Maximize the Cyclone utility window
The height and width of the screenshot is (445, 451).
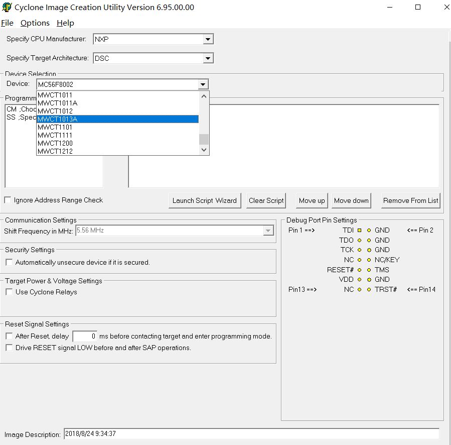tap(418, 7)
